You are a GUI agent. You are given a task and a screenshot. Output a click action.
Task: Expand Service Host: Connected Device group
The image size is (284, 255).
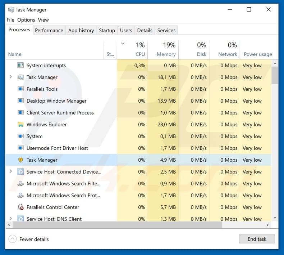coord(11,171)
